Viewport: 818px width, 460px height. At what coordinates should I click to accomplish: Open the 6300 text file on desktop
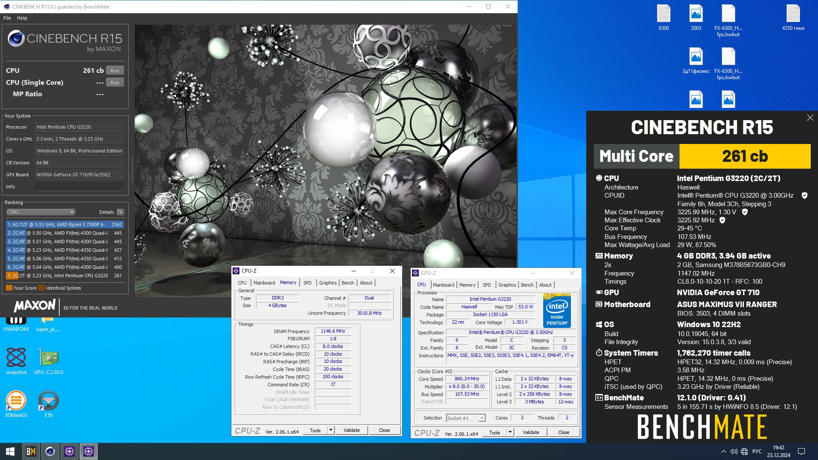click(x=663, y=17)
